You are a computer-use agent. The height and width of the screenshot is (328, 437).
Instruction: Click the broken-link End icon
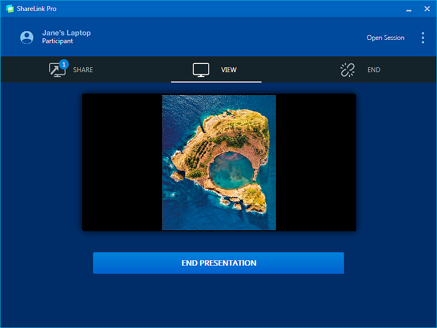[348, 70]
